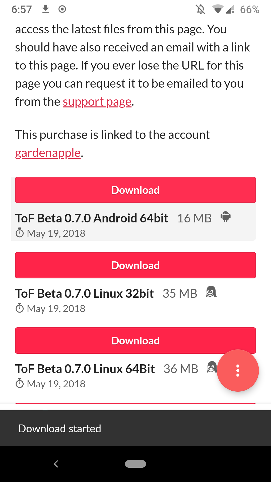This screenshot has height=482, width=271.
Task: Tap the circular recording icon in status bar
Action: coord(62,9)
